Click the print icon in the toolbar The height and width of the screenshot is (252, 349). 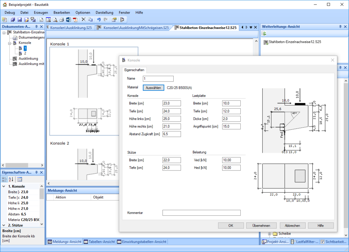coord(61,20)
